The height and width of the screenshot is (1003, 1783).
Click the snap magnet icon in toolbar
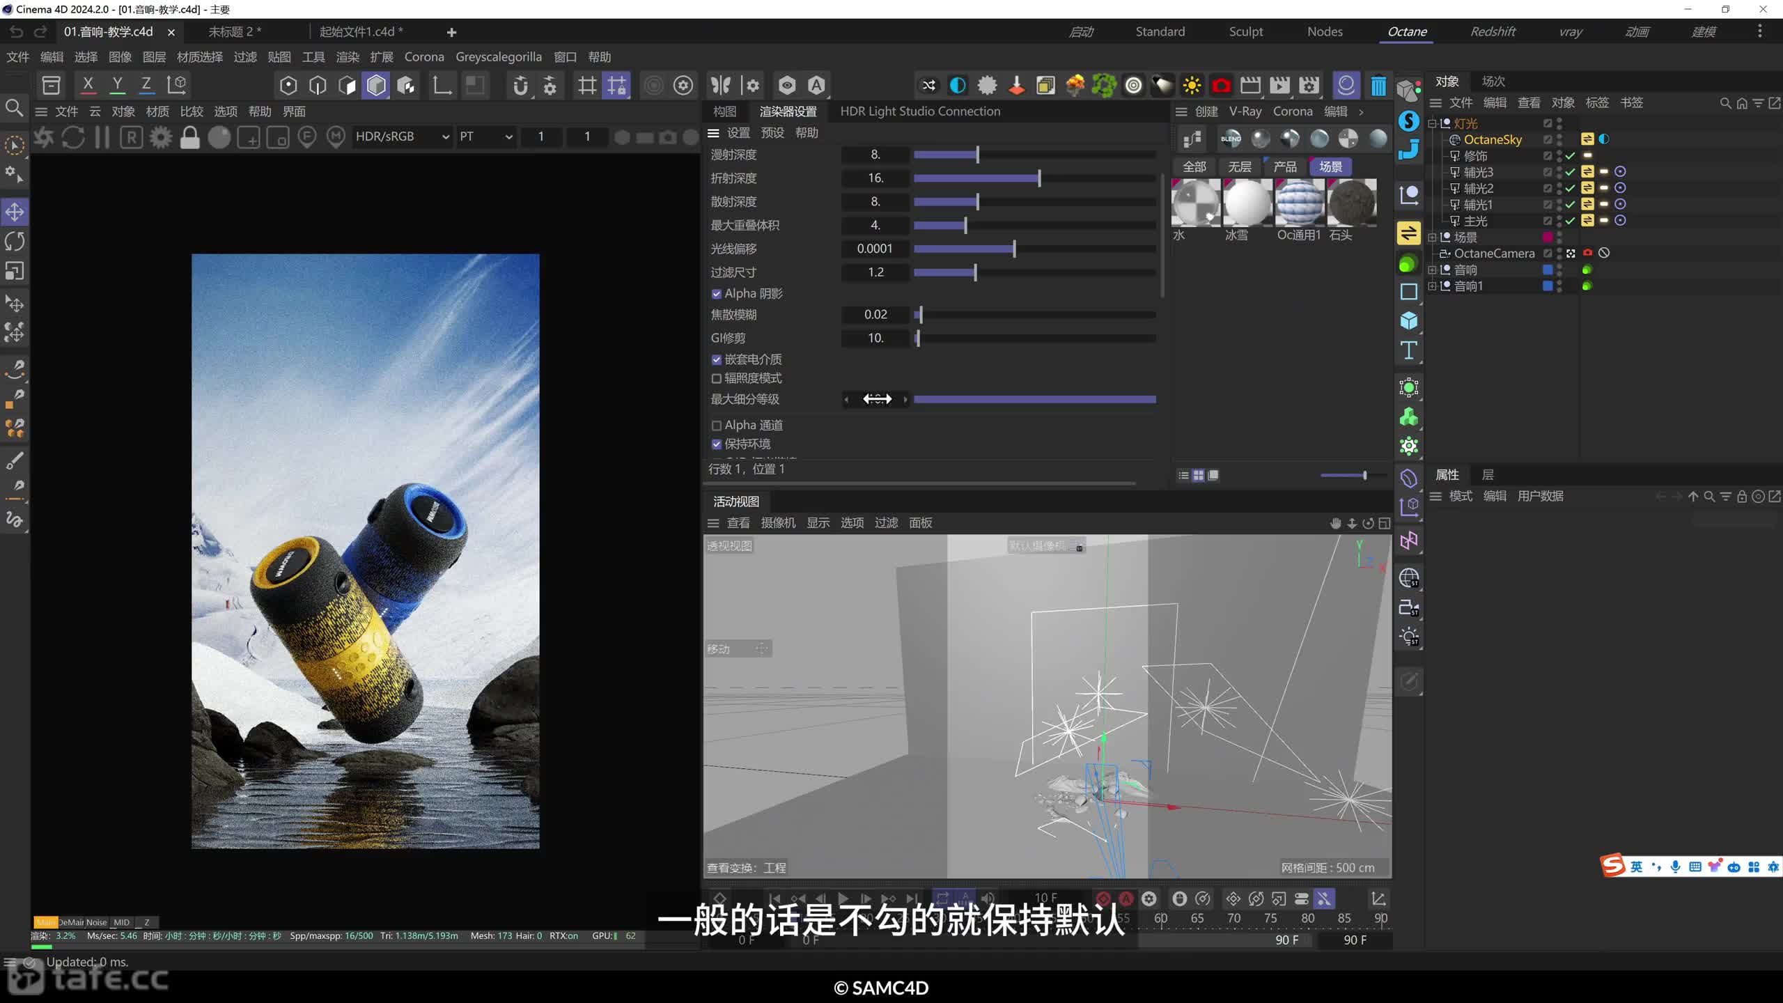click(x=520, y=86)
